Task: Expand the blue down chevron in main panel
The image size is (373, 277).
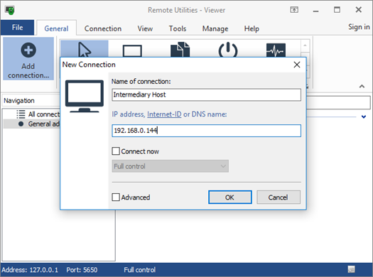Action: click(x=364, y=116)
